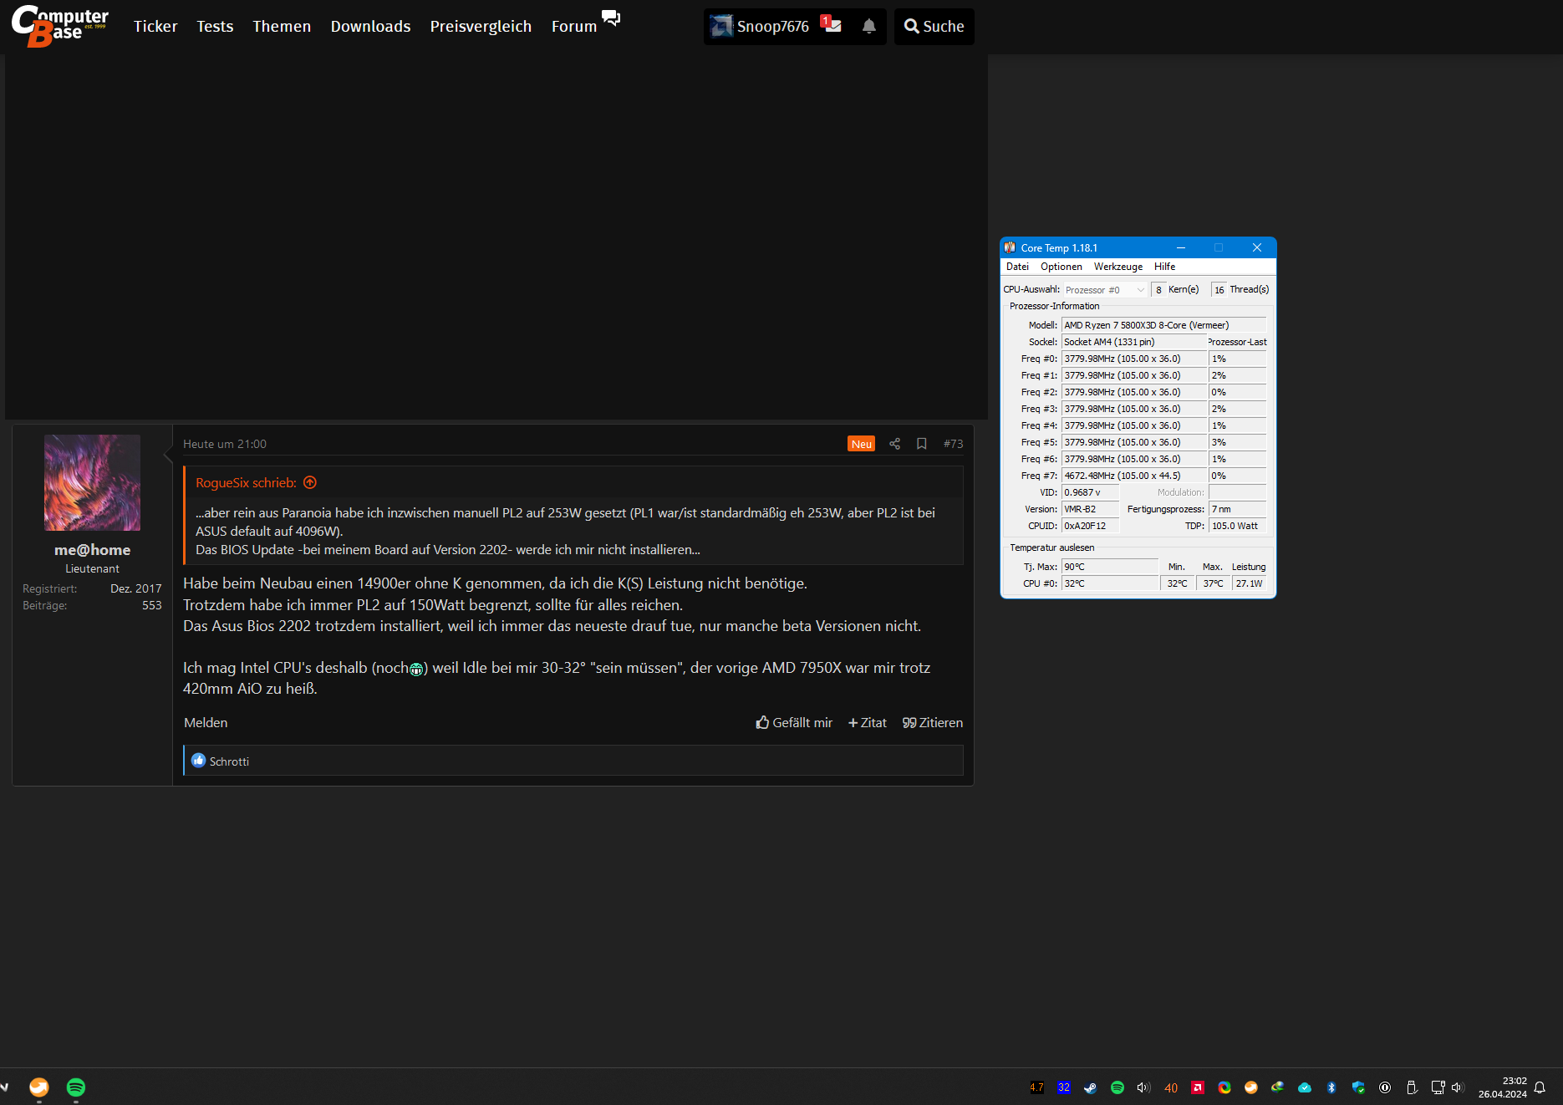1563x1105 pixels.
Task: Open Internet Download Manager tray icon
Action: 1278,1087
